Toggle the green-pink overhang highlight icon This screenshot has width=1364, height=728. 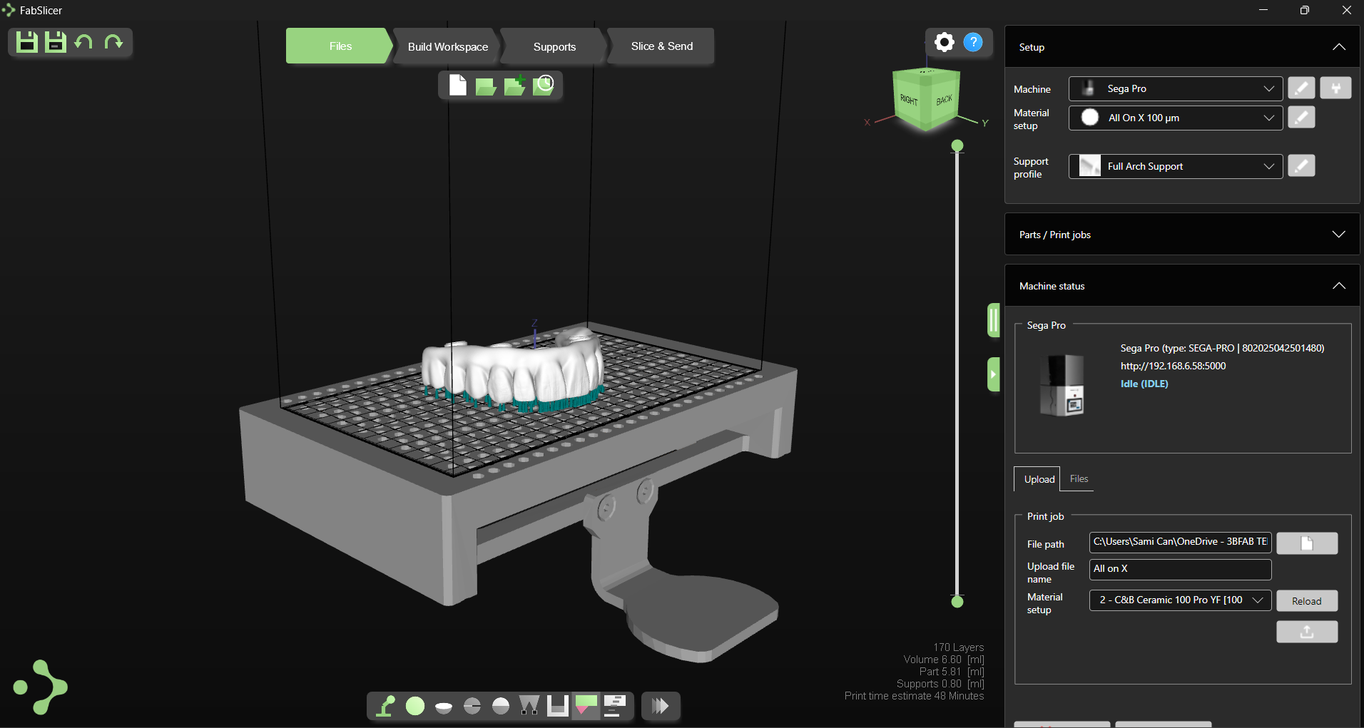pyautogui.click(x=586, y=706)
